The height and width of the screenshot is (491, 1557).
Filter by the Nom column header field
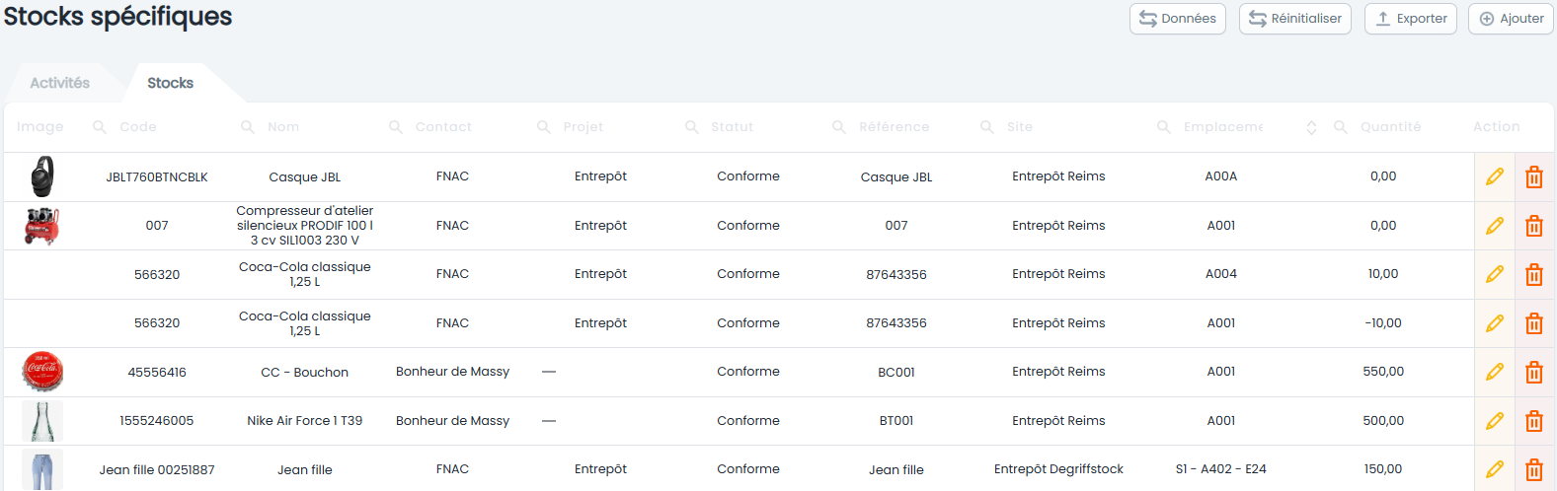point(313,127)
